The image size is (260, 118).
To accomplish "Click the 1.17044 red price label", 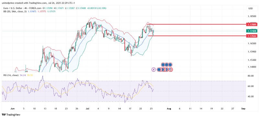I will (x=252, y=36).
